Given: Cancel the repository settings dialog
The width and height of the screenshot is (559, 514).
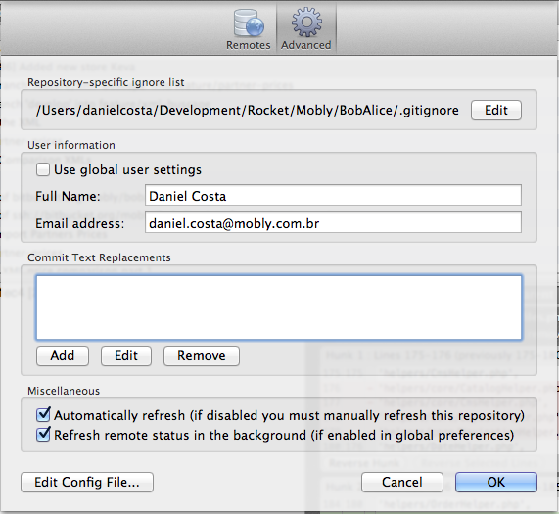Looking at the screenshot, I should tap(402, 483).
